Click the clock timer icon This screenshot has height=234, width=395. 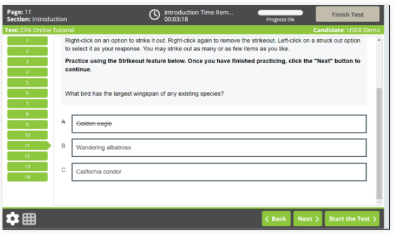click(x=154, y=15)
